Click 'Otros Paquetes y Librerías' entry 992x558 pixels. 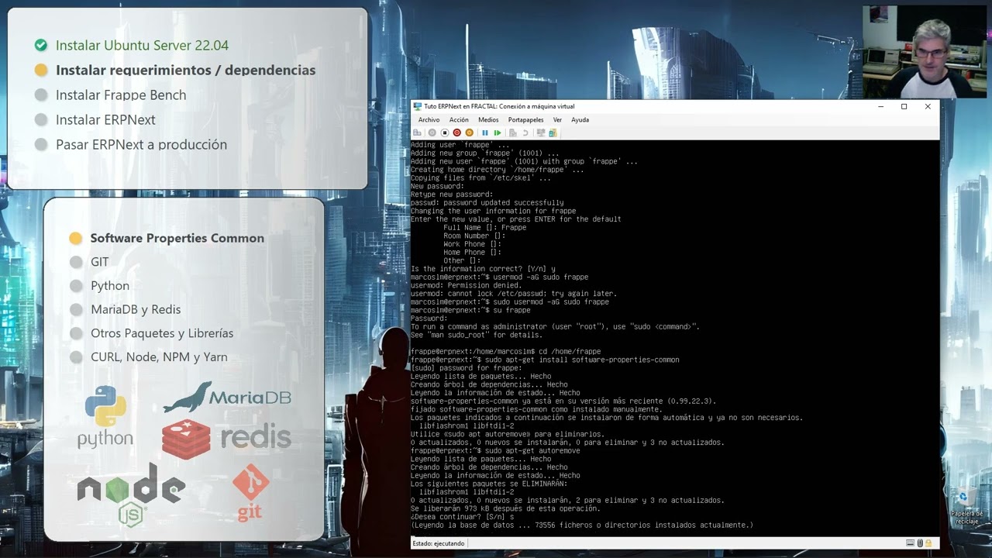coord(162,333)
